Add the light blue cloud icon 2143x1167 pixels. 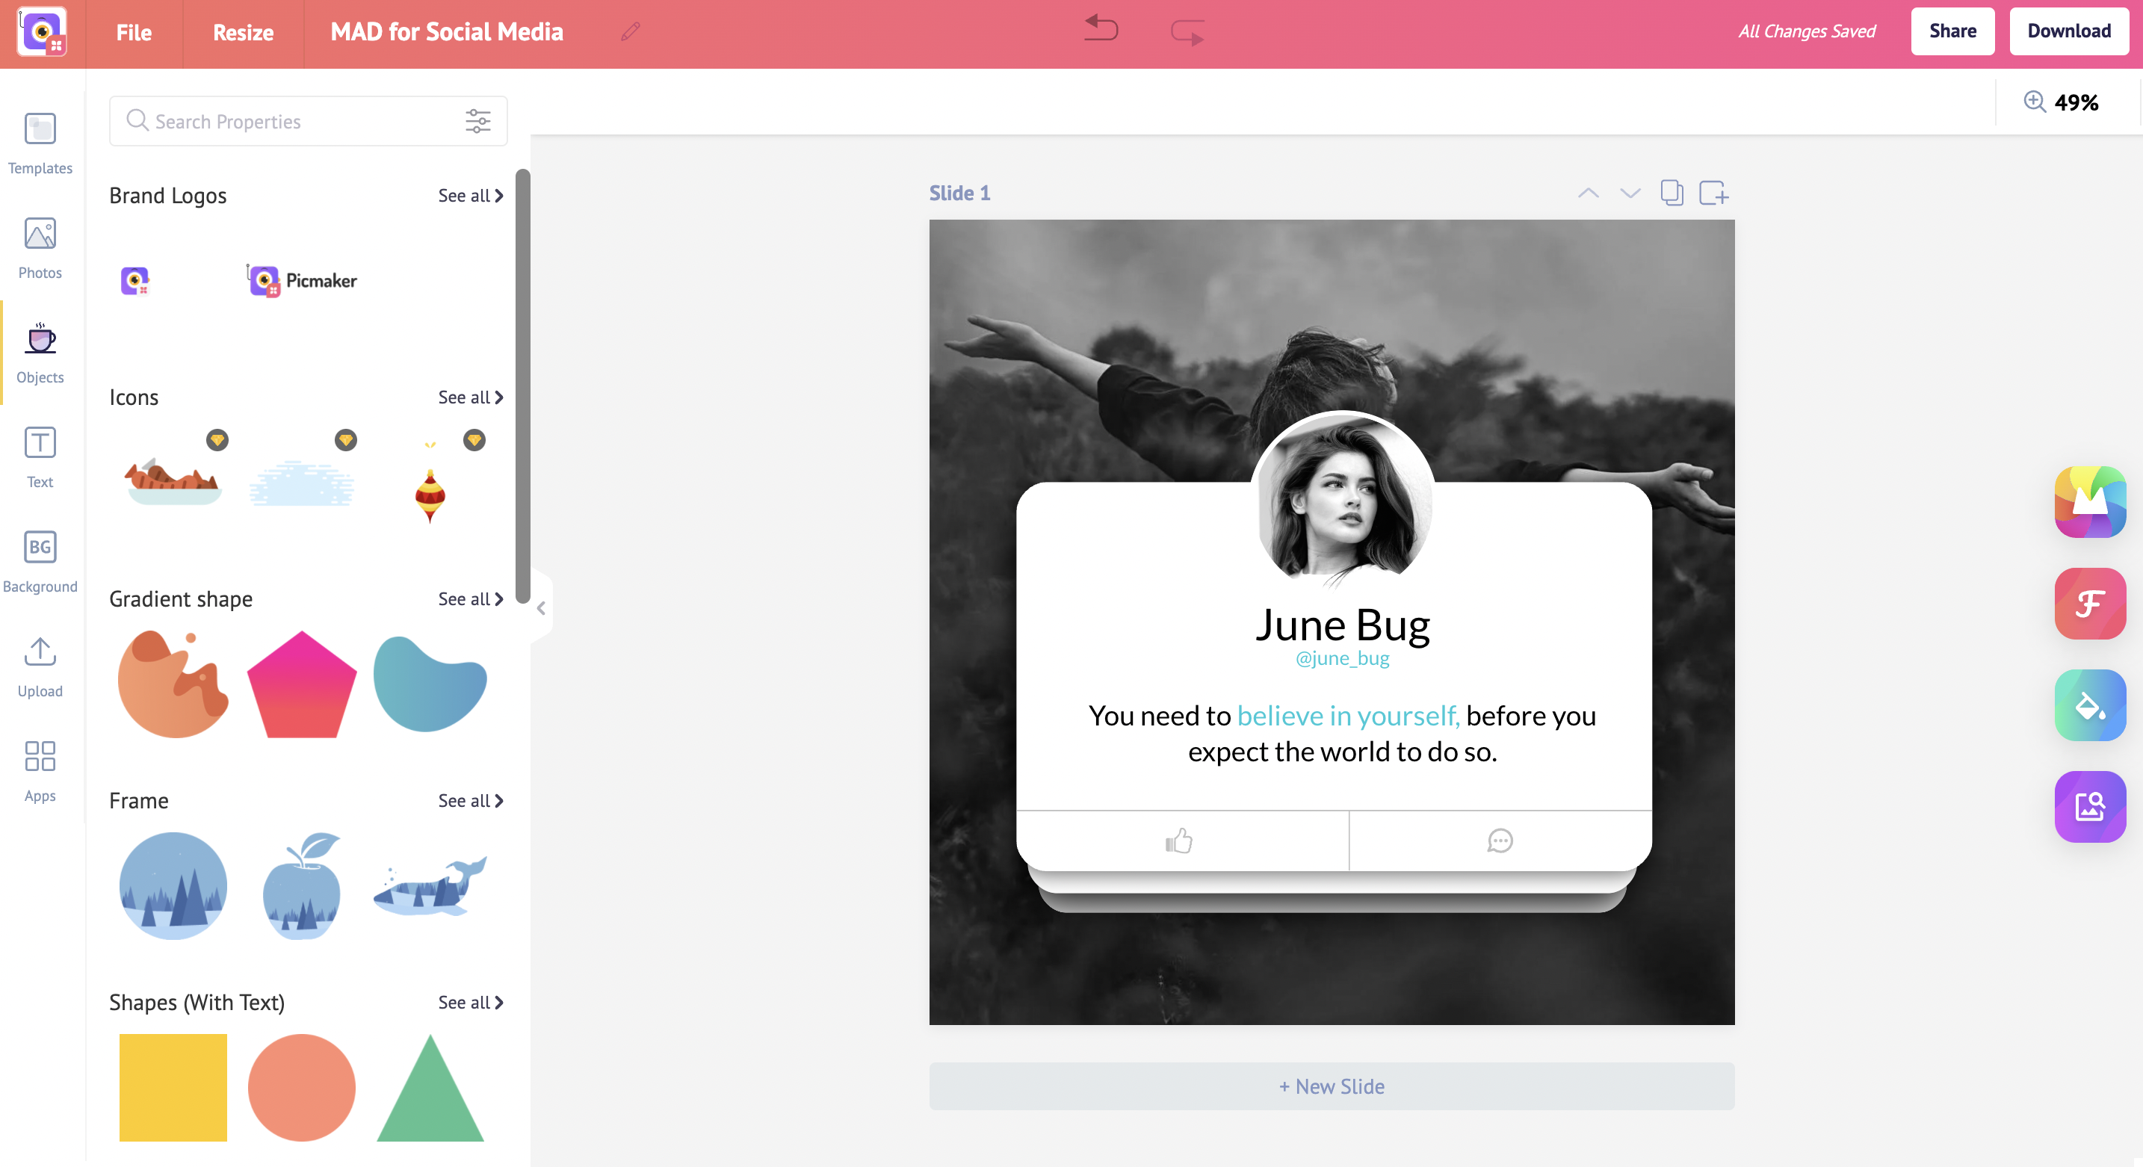[x=301, y=483]
